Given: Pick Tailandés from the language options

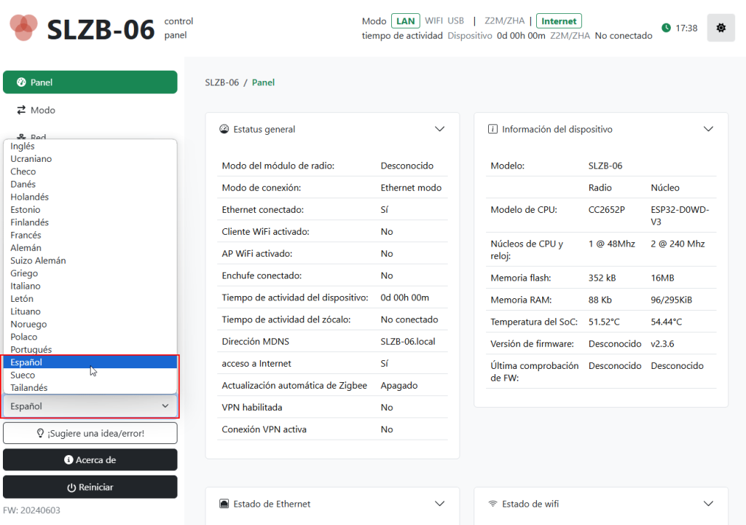Looking at the screenshot, I should click(x=29, y=388).
